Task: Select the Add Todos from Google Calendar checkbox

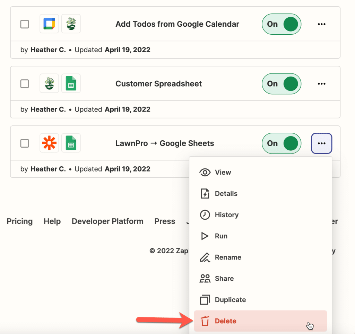Action: [25, 24]
